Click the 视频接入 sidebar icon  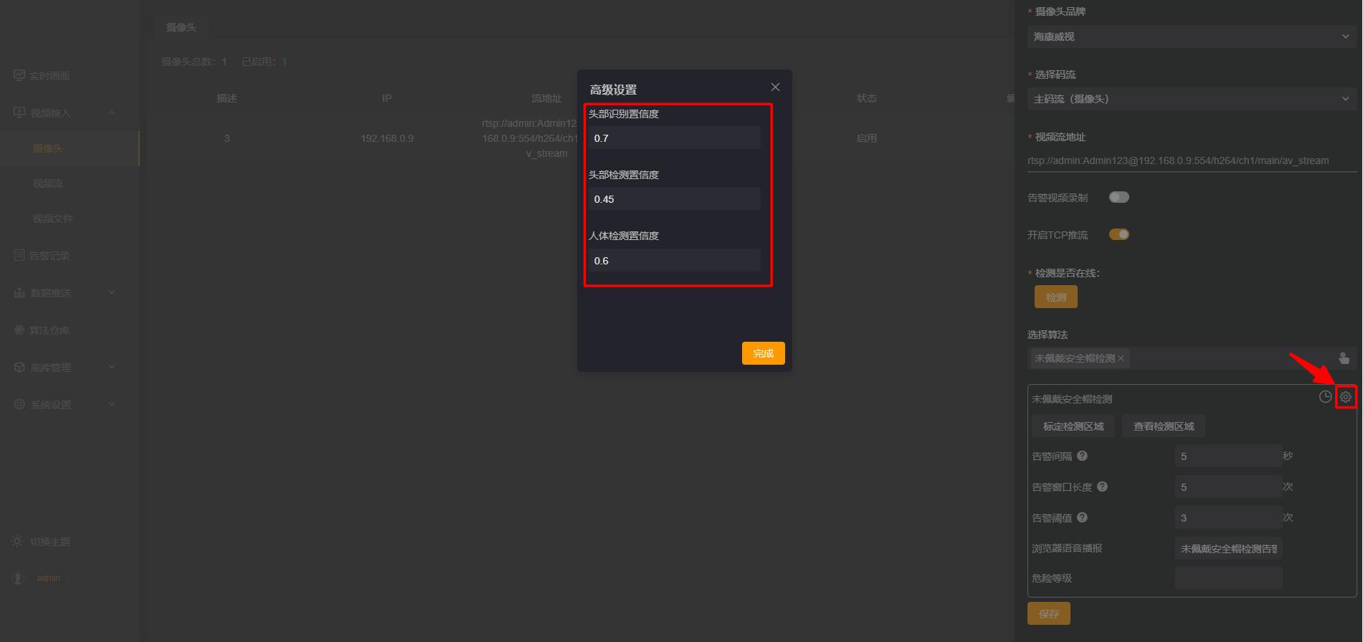[x=19, y=112]
